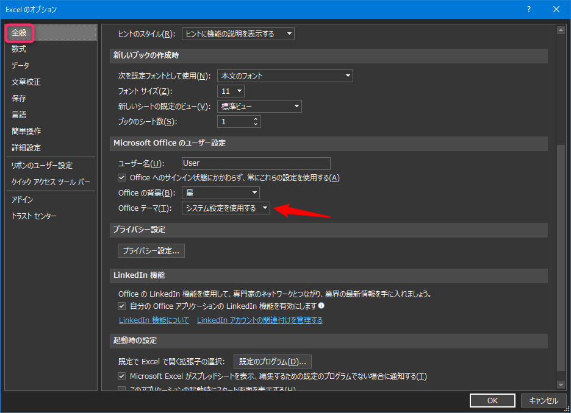Open クイック アクセス ツール バー category
The width and height of the screenshot is (571, 413).
(x=51, y=182)
